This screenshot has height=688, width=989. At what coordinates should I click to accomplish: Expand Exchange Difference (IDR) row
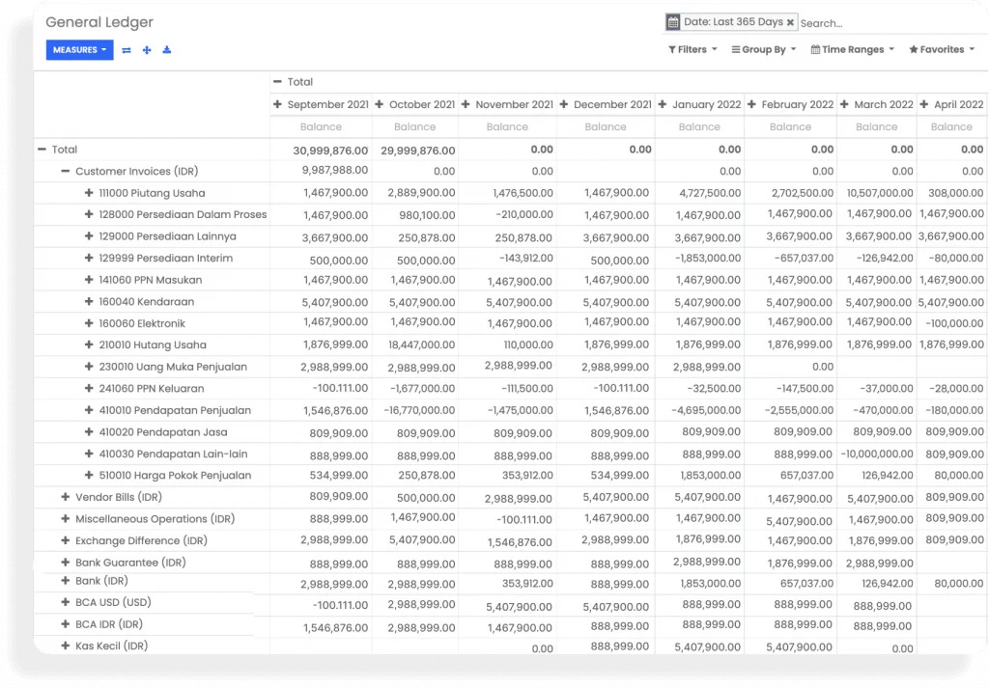coord(65,540)
